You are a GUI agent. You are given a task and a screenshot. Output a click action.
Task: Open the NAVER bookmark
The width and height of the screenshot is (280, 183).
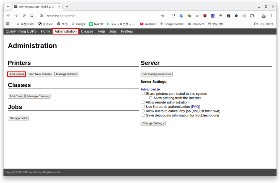(96, 24)
